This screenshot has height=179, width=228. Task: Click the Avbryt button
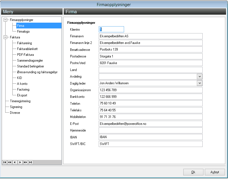point(215,172)
